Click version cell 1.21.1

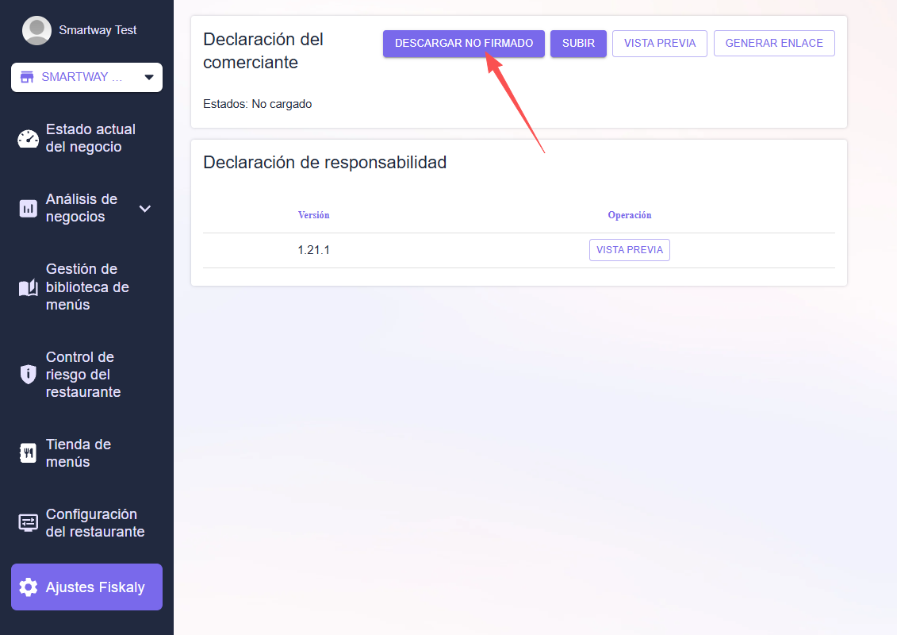[313, 250]
